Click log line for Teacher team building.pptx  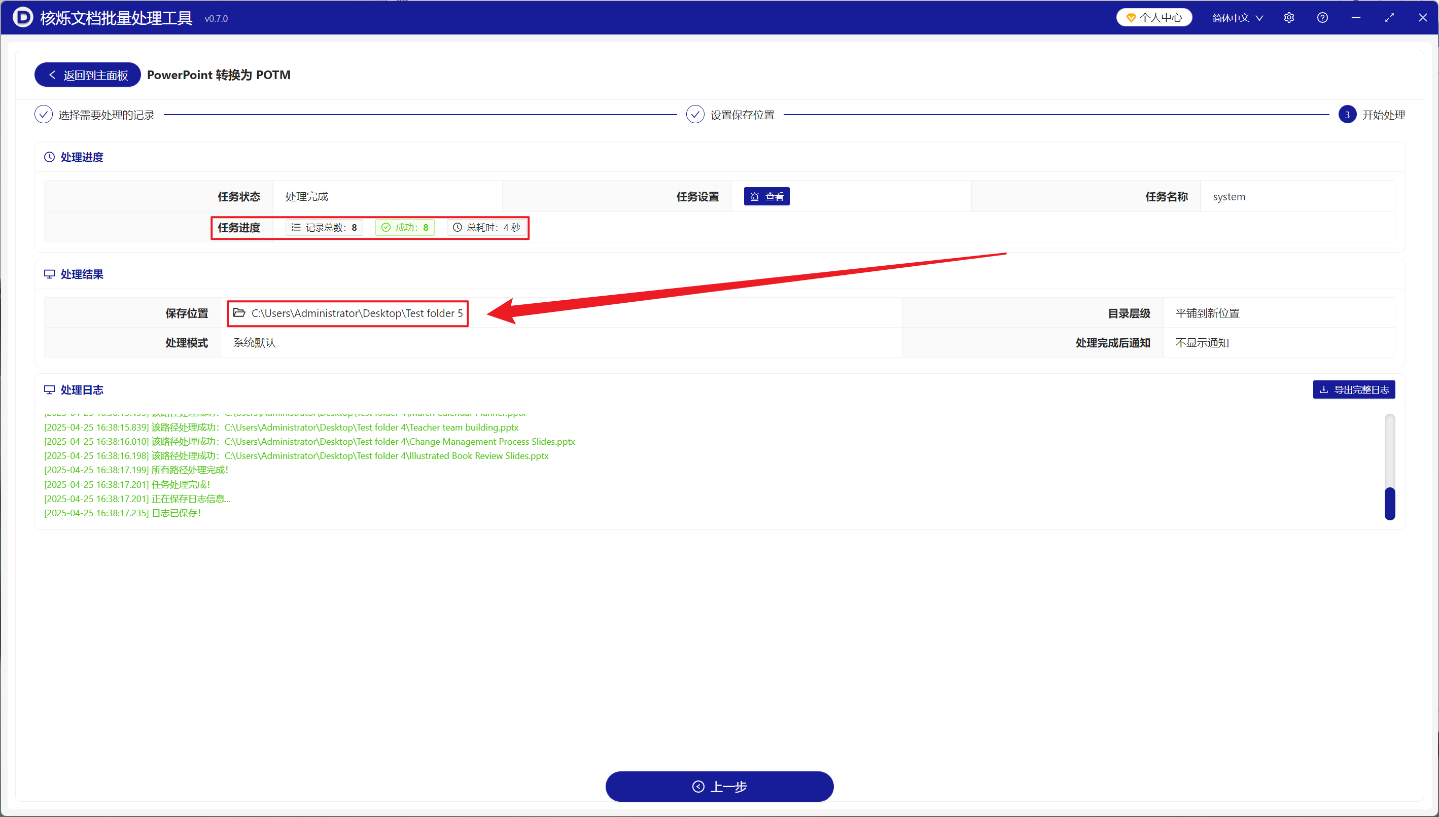tap(281, 428)
